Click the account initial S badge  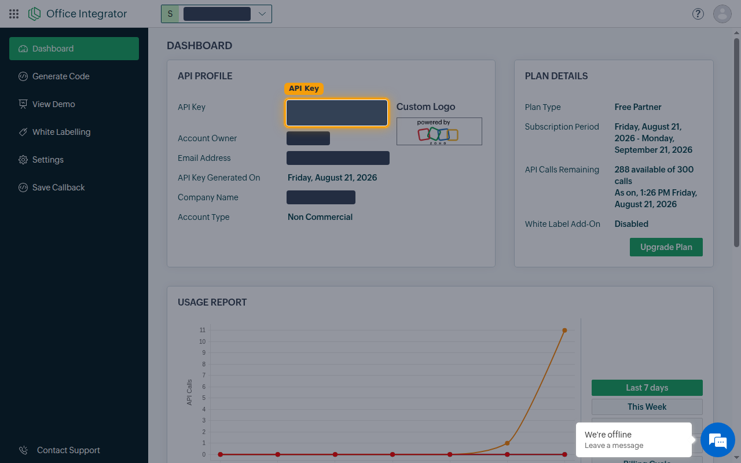[170, 14]
